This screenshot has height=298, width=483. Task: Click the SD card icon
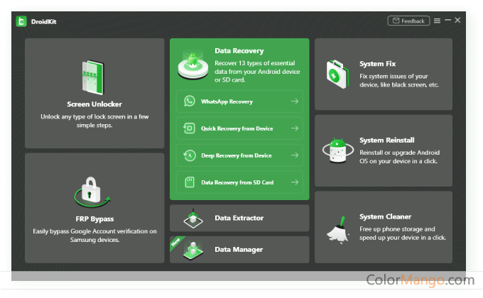(189, 182)
